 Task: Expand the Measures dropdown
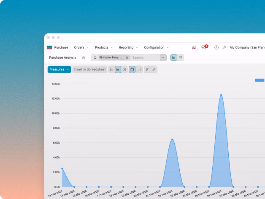coord(59,70)
